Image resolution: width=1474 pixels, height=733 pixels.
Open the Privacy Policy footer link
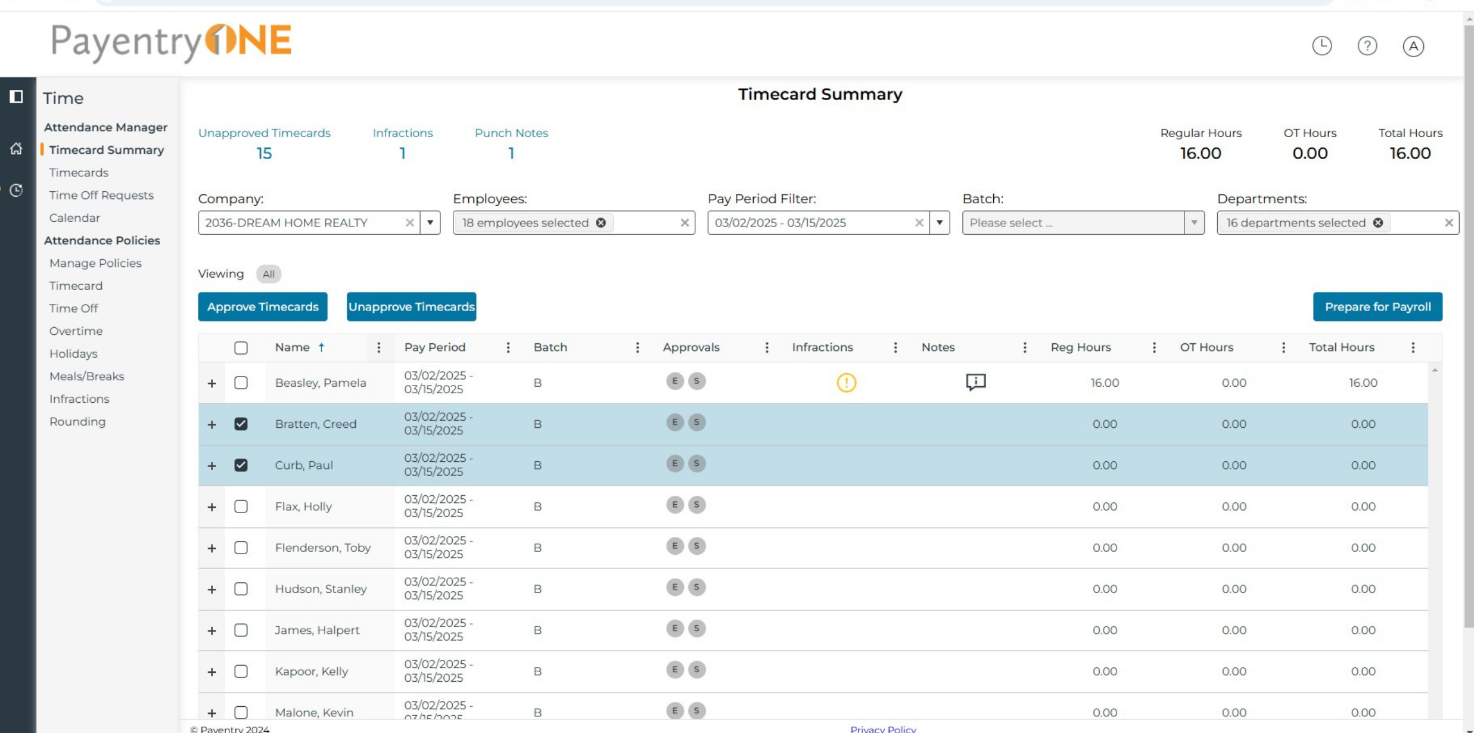883,728
